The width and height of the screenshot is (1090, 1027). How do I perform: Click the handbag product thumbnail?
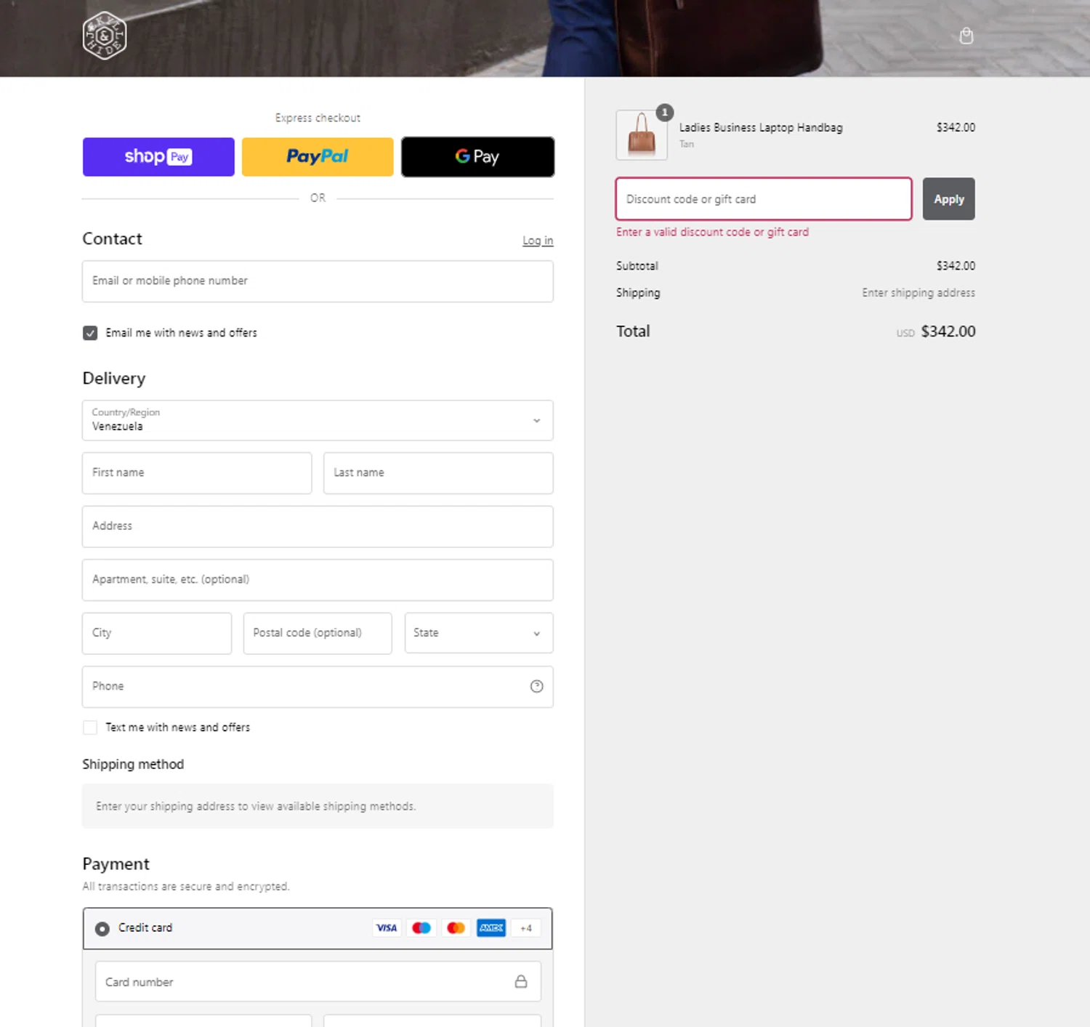pyautogui.click(x=642, y=135)
